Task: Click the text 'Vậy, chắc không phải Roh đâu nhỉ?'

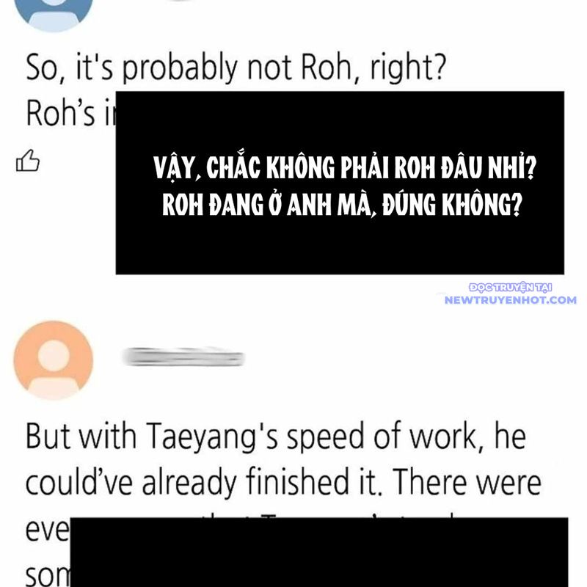Action: click(345, 168)
